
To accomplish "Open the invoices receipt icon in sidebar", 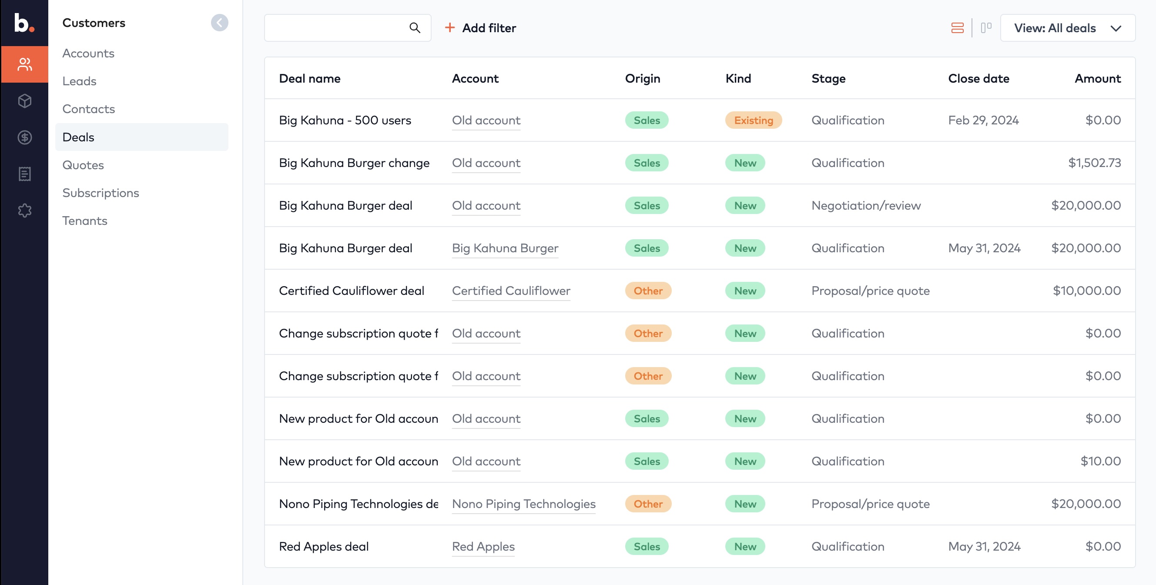I will (x=25, y=174).
